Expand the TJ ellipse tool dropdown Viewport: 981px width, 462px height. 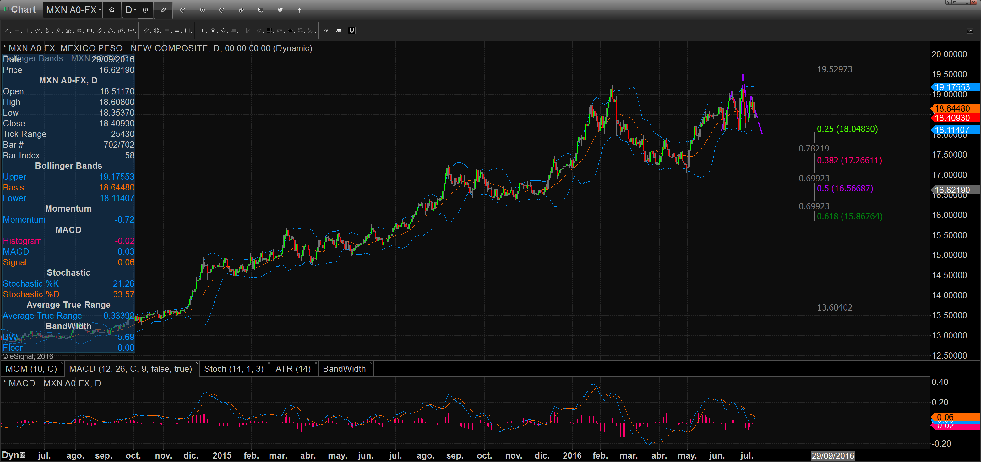[x=295, y=32]
